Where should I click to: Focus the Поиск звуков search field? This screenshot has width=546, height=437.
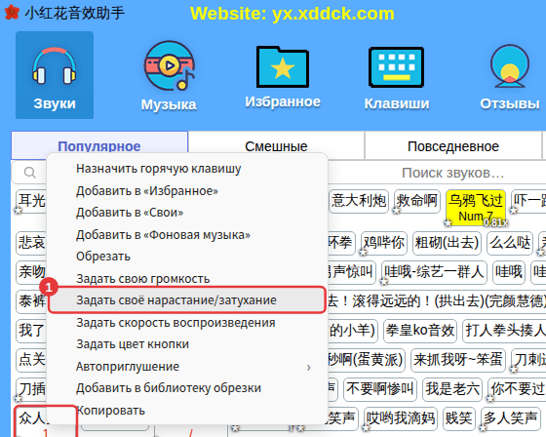point(452,173)
